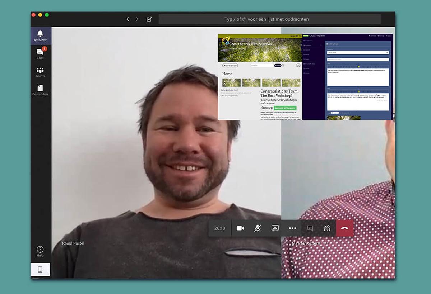Screen dimensions: 431x294
Task: Go to the Teams section
Action: 40,72
